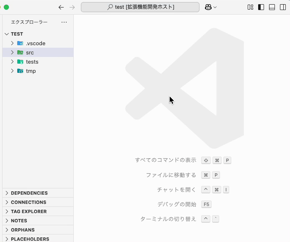This screenshot has width=290, height=242.
Task: Click the すべてのコマンドの表示 label
Action: point(166,160)
